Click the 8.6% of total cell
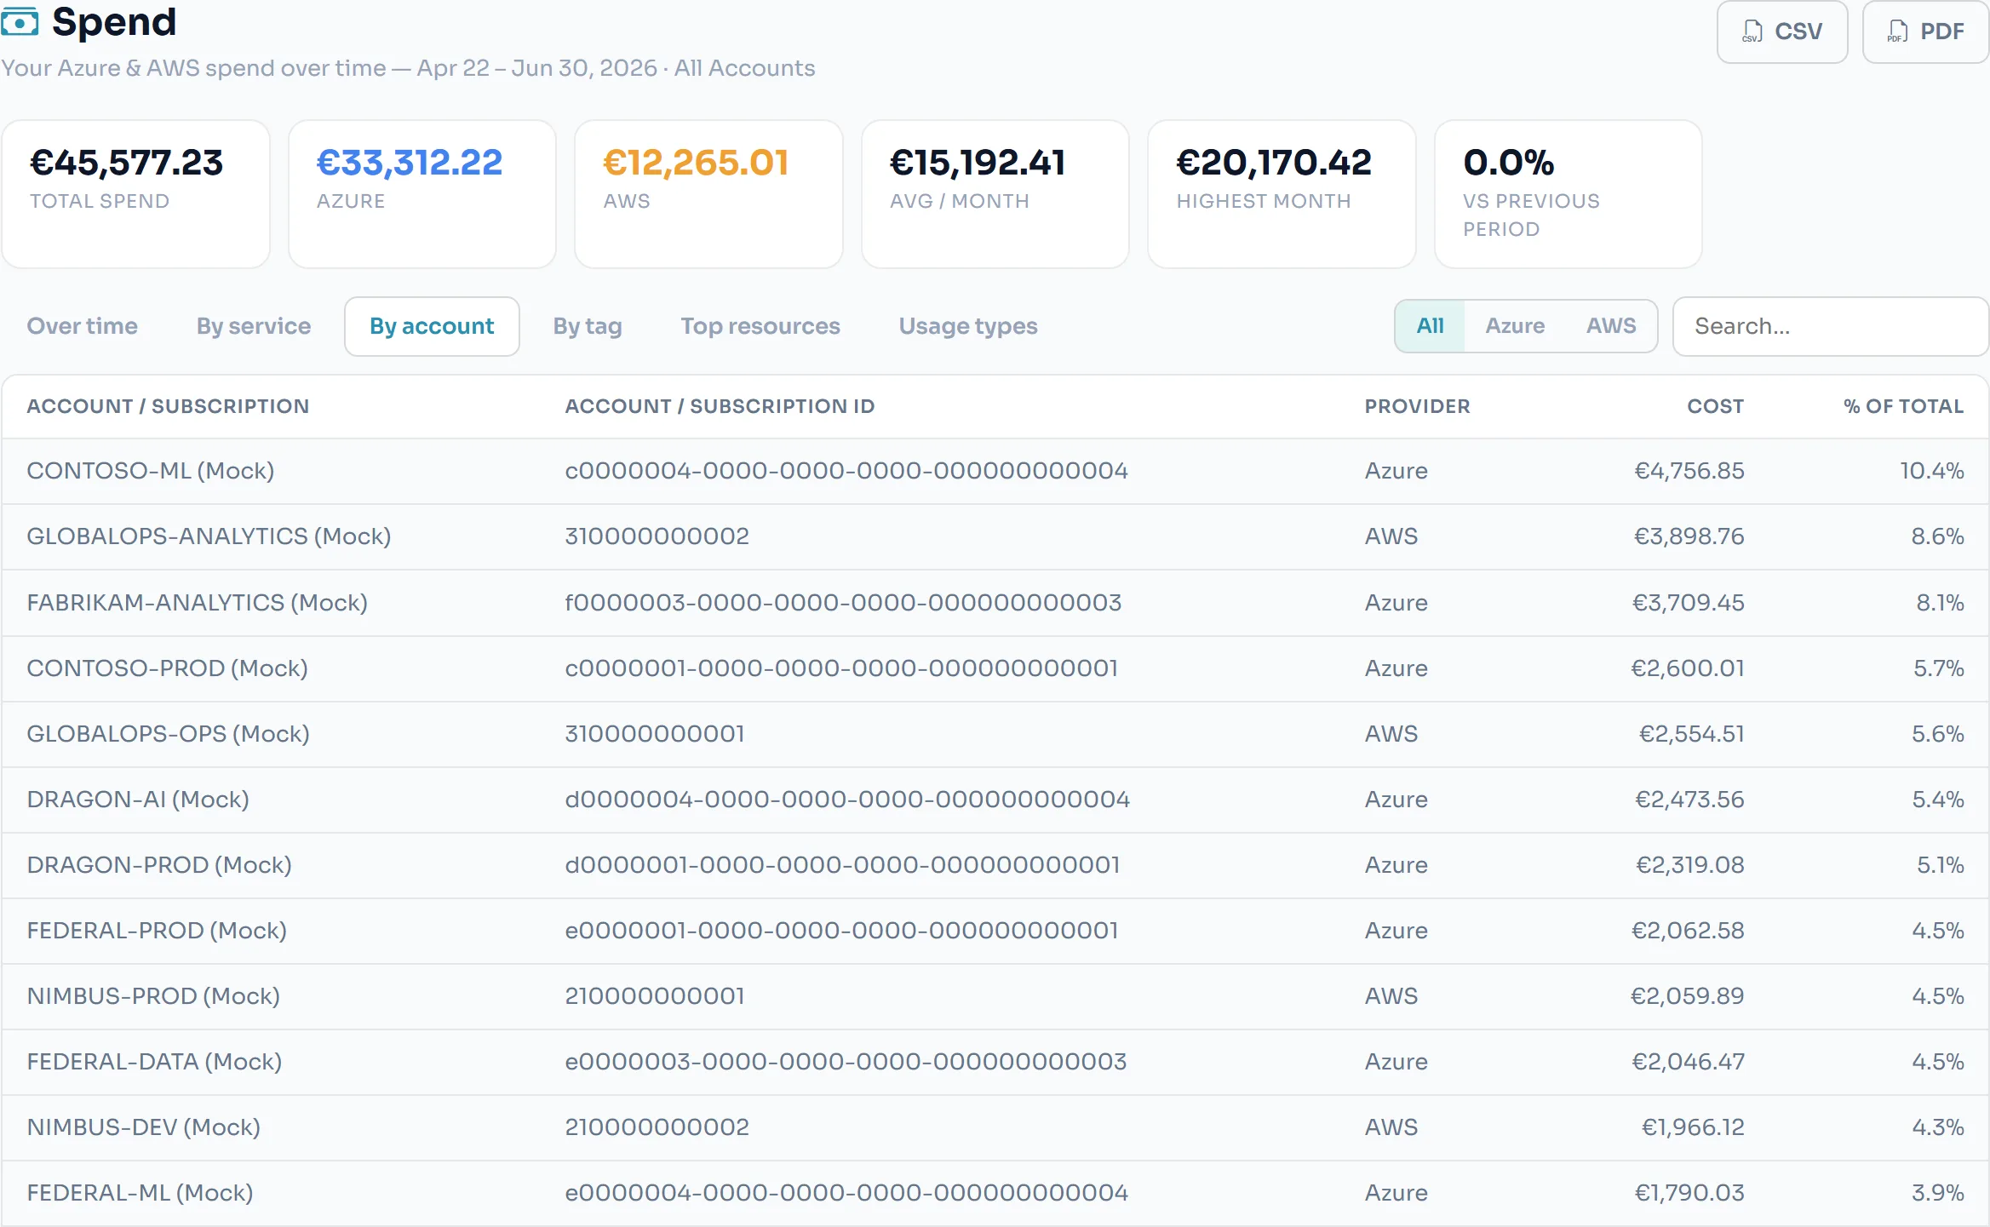 click(x=1937, y=536)
